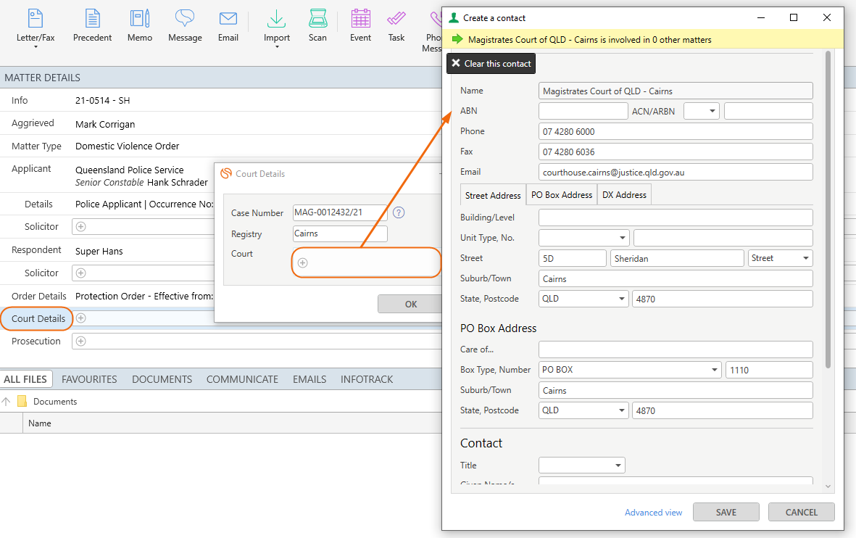856x538 pixels.
Task: Save the new contact
Action: coord(726,512)
